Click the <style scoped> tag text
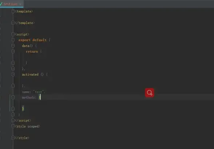 [28, 126]
